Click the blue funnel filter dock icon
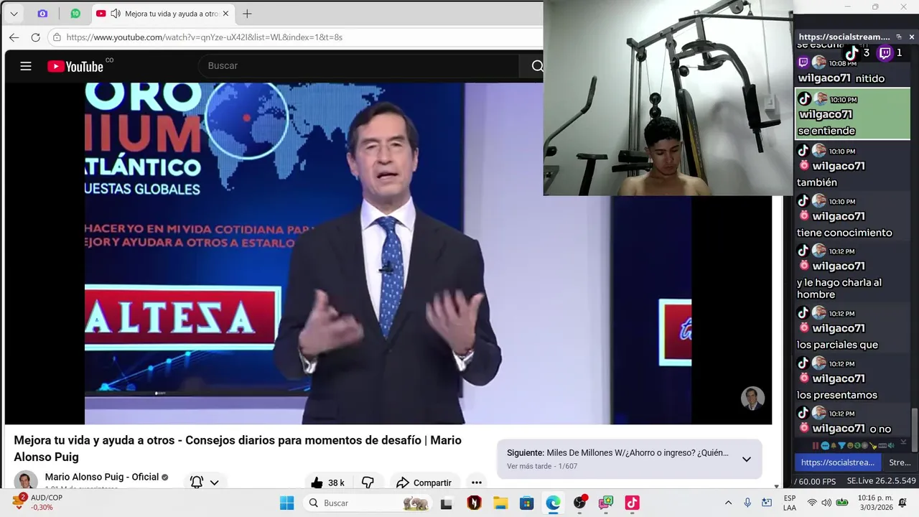This screenshot has height=517, width=919. 841,446
